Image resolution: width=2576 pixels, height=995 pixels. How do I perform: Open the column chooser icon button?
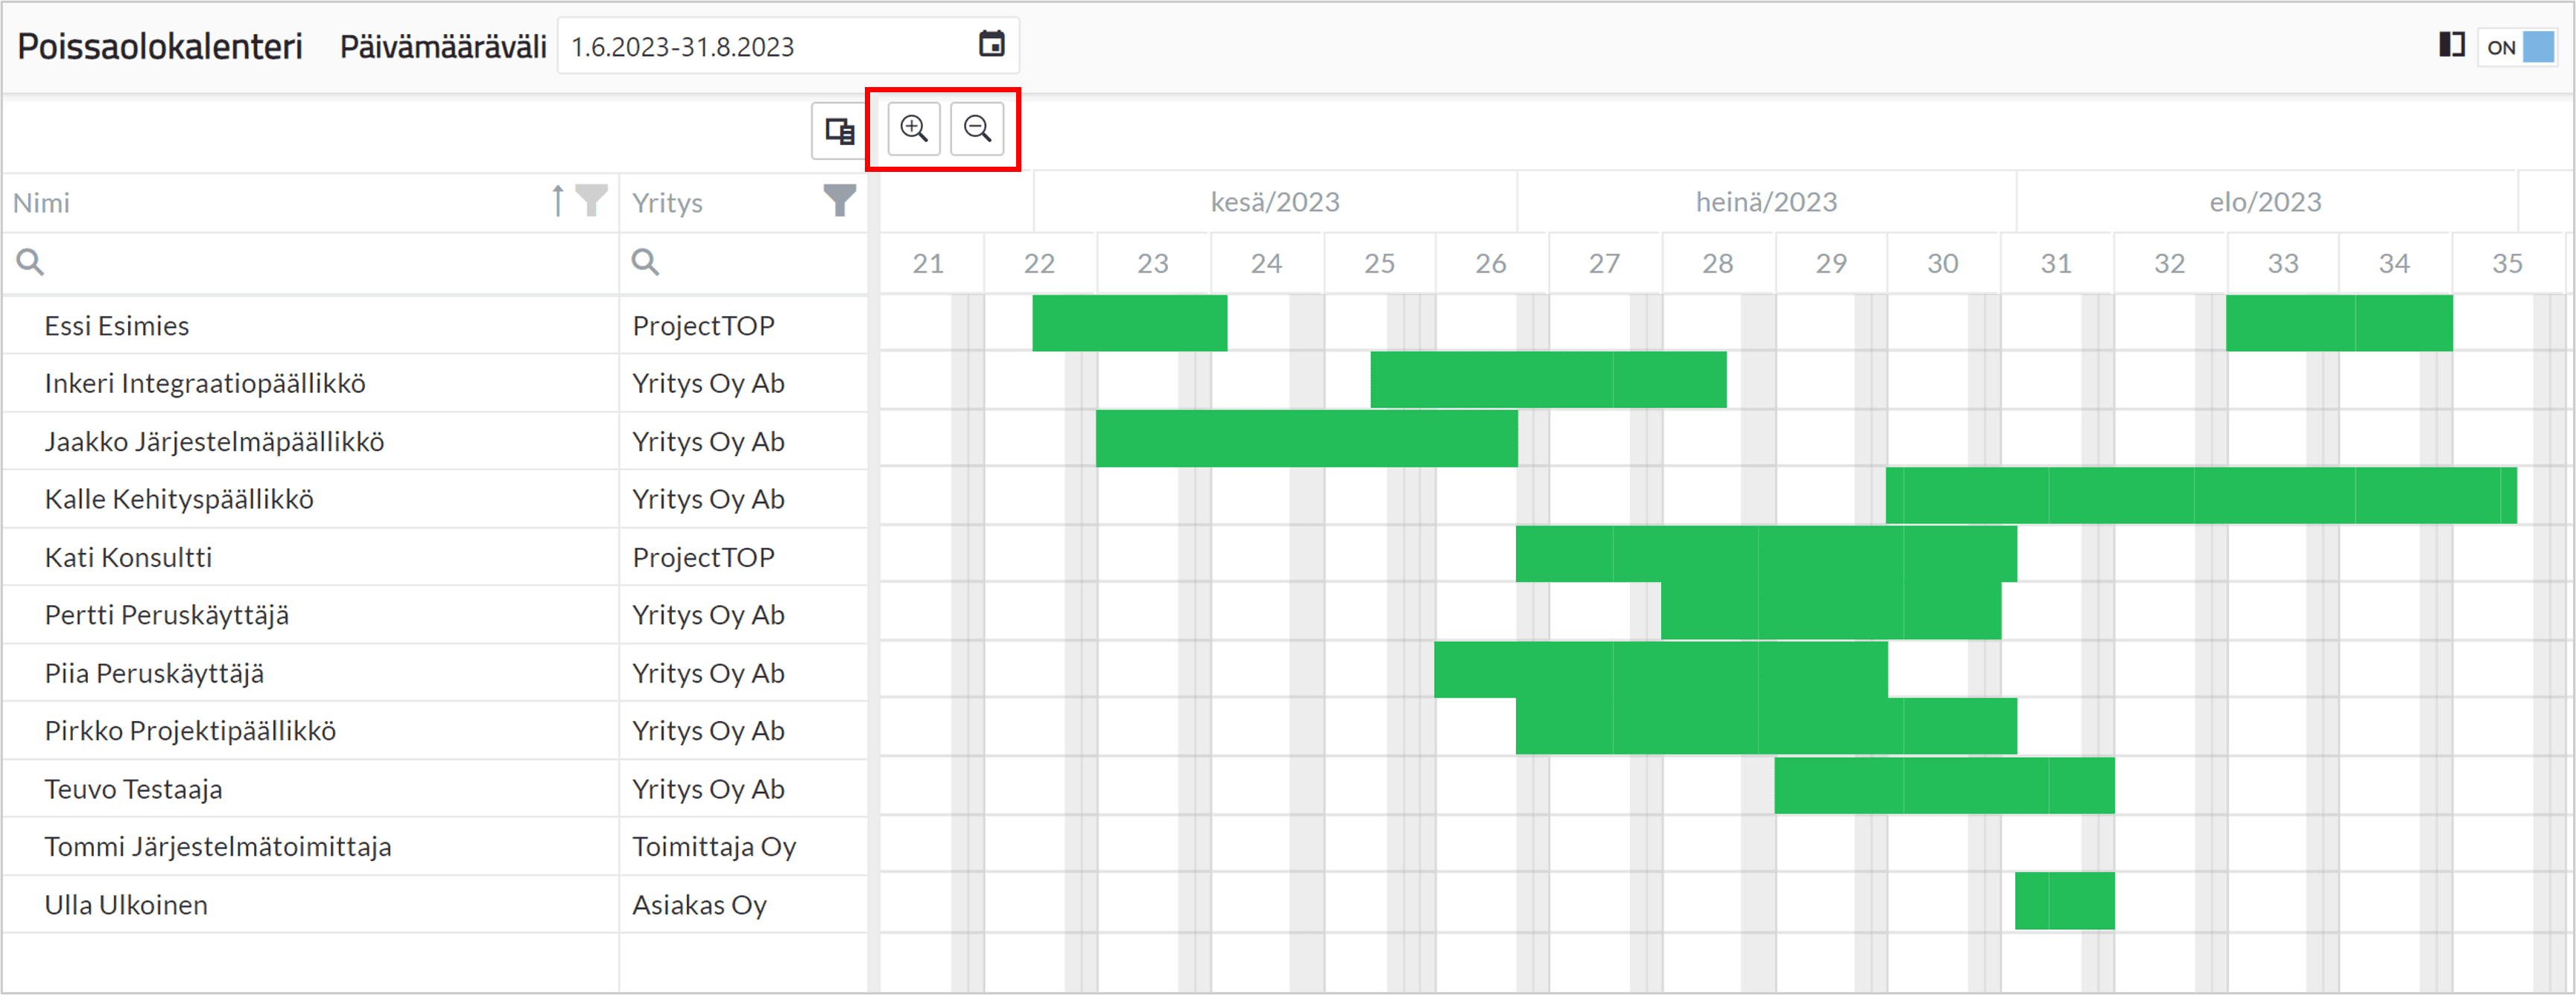pyautogui.click(x=839, y=131)
